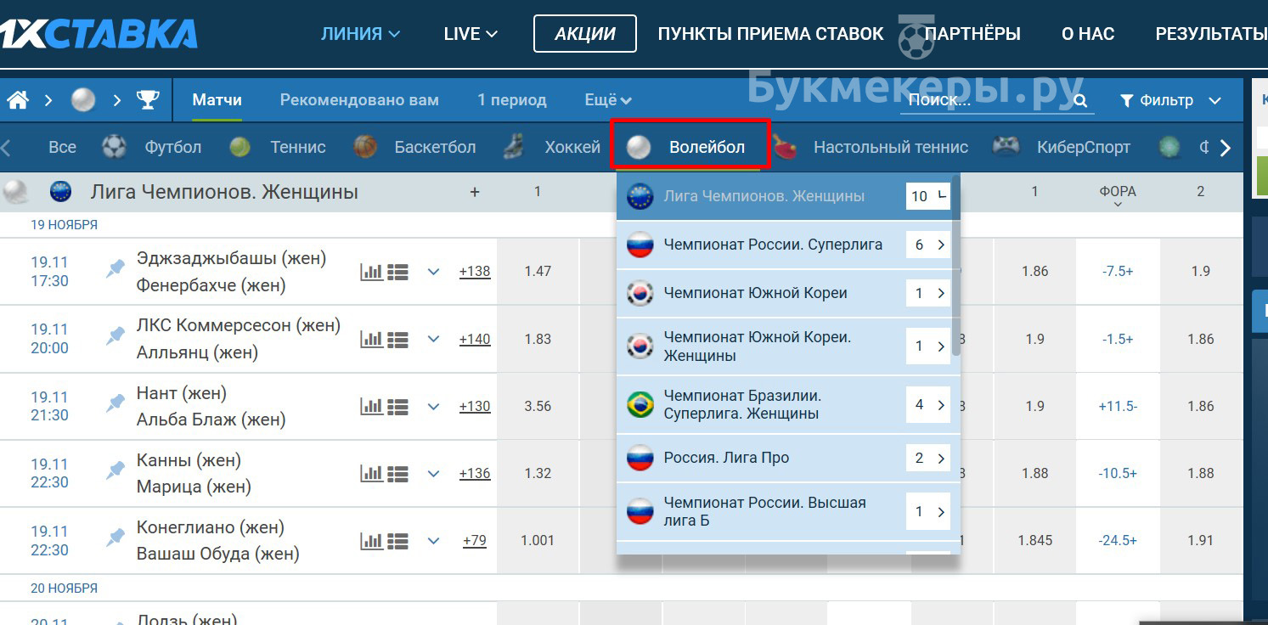Expand markets chevron for Нант match
The width and height of the screenshot is (1268, 625).
[433, 406]
